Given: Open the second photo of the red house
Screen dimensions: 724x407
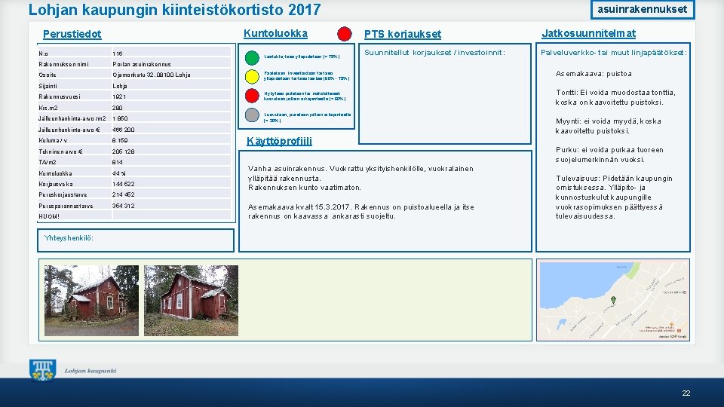Looking at the screenshot, I should (x=191, y=301).
